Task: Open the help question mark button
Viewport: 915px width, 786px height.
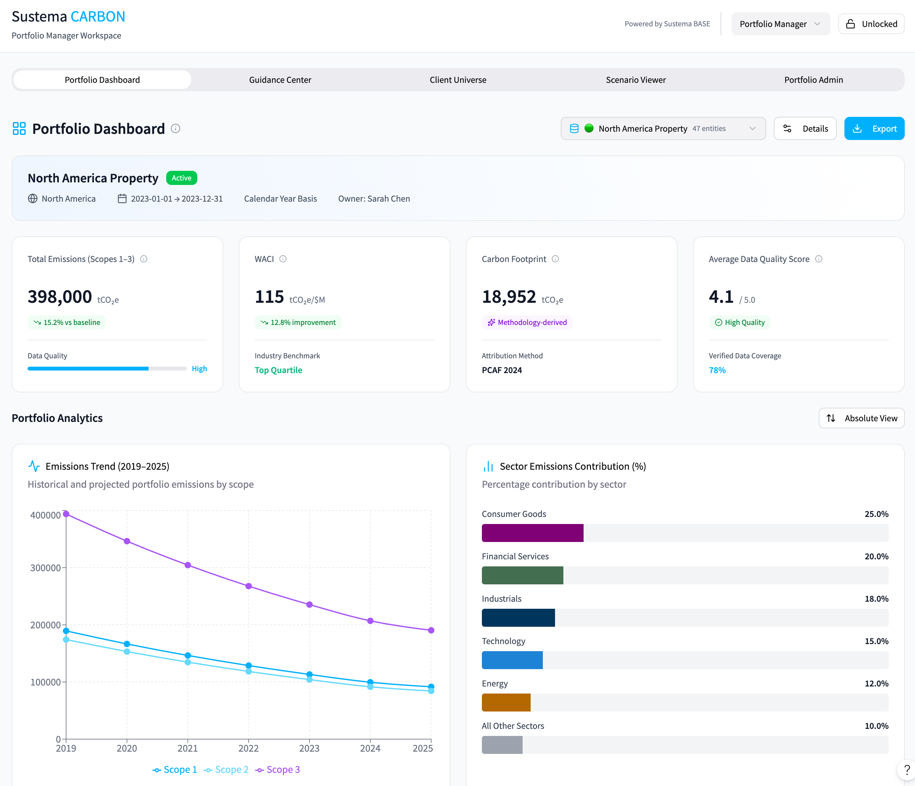Action: (x=907, y=770)
